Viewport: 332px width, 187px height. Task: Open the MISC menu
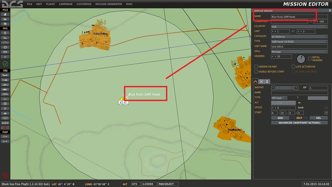129,4
